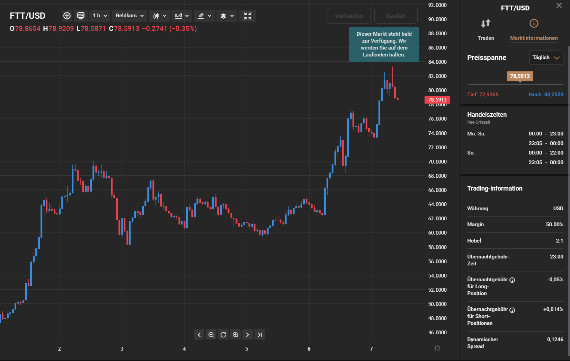The height and width of the screenshot is (361, 570).
Task: Click the Hoch: 83,2503 value
Action: pyautogui.click(x=546, y=95)
